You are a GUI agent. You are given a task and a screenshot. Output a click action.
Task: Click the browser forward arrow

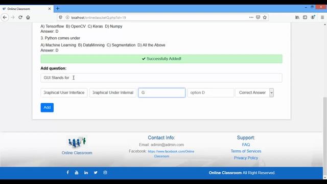click(13, 17)
